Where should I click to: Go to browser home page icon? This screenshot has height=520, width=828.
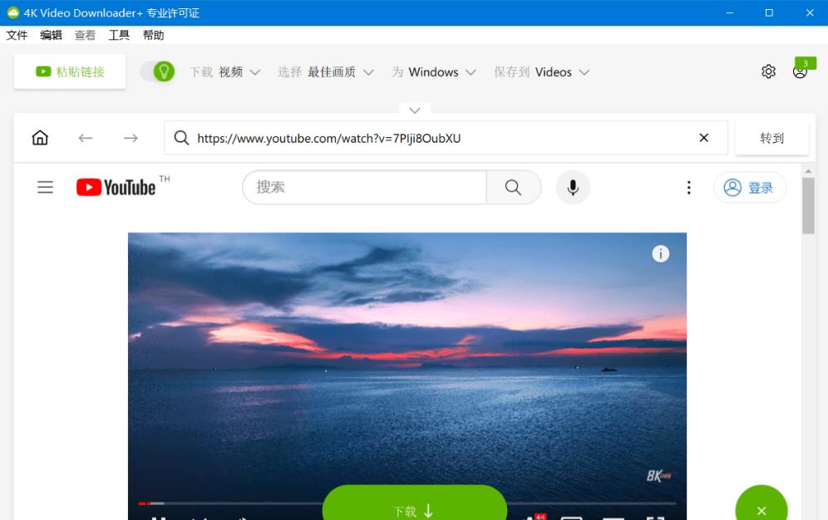click(x=40, y=138)
